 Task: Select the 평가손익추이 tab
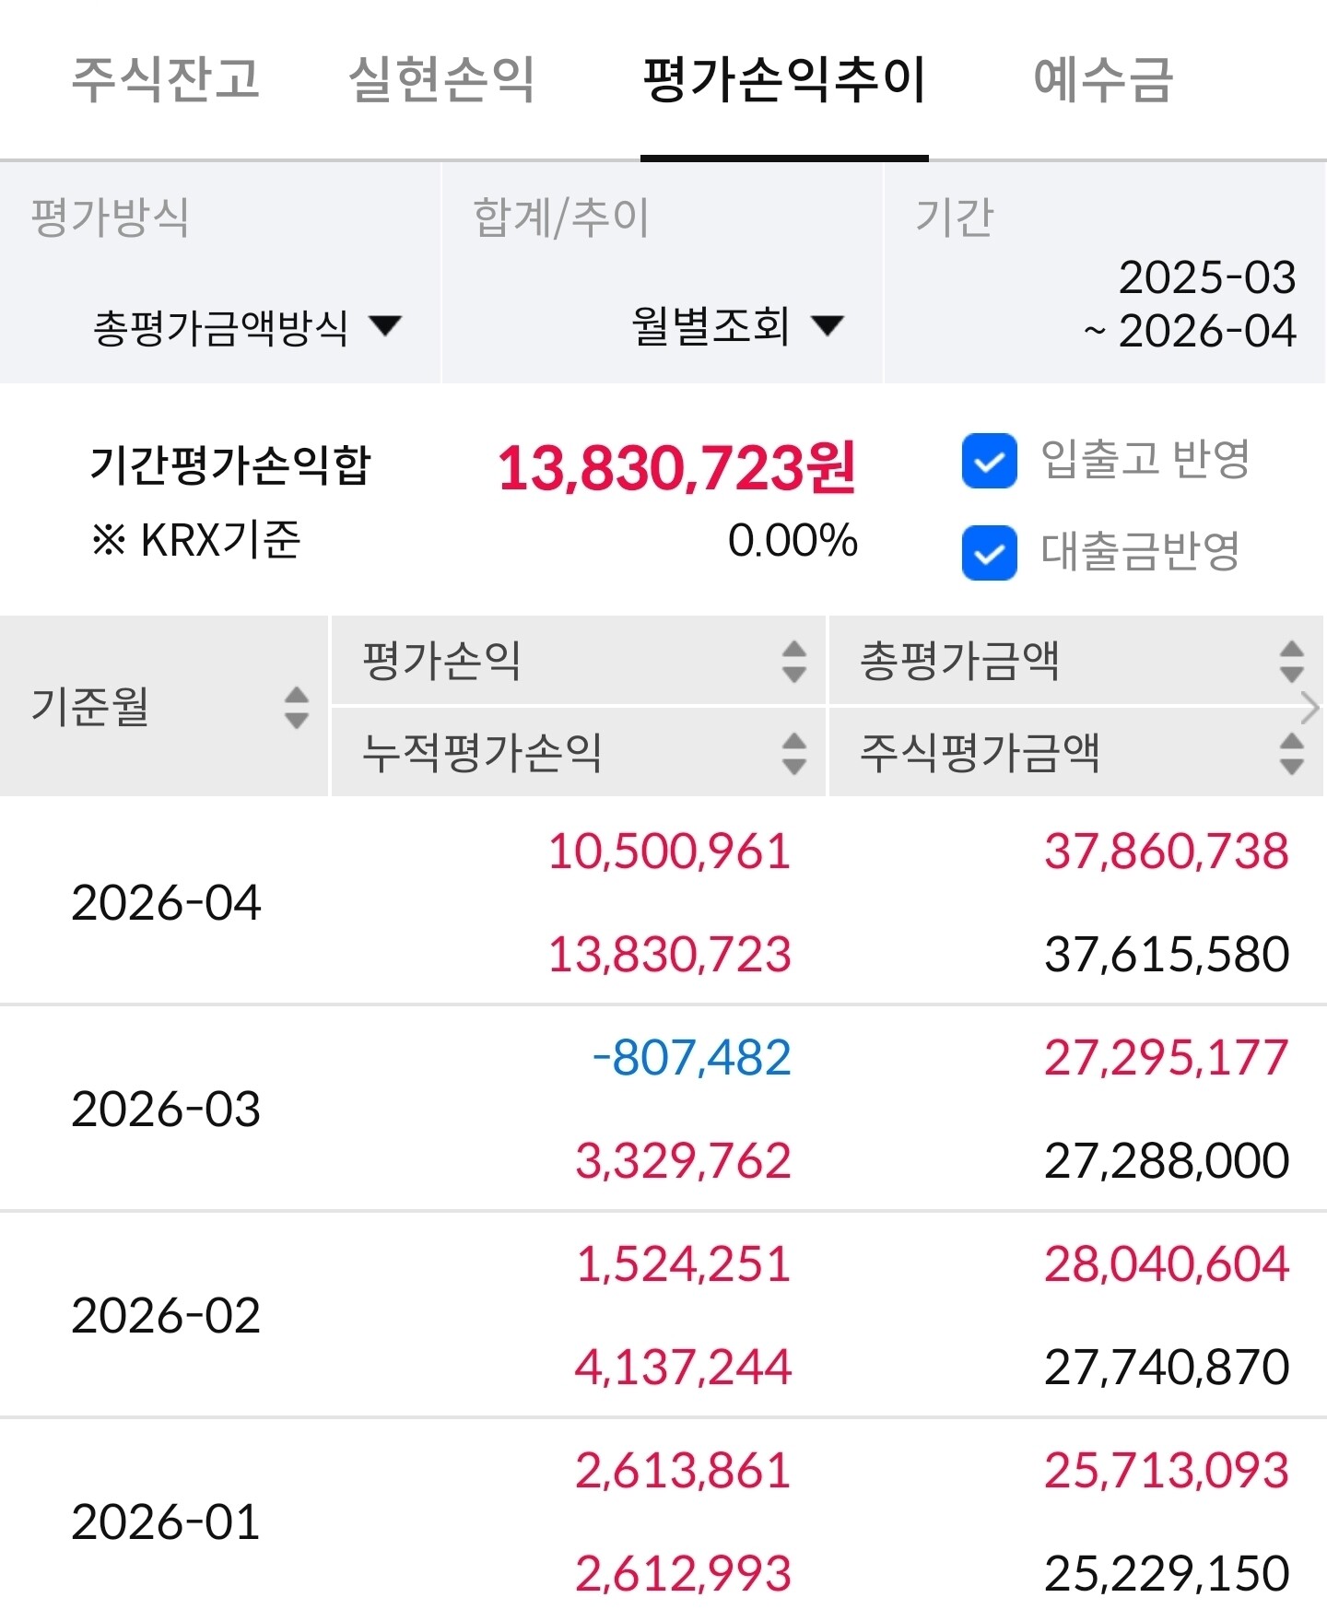[784, 79]
